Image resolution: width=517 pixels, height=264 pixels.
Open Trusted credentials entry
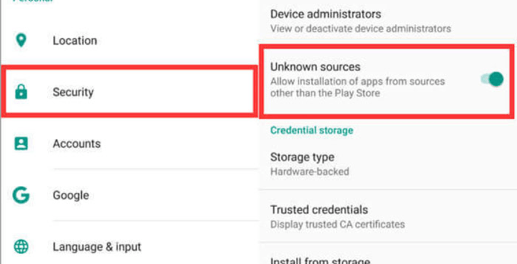tap(388, 216)
